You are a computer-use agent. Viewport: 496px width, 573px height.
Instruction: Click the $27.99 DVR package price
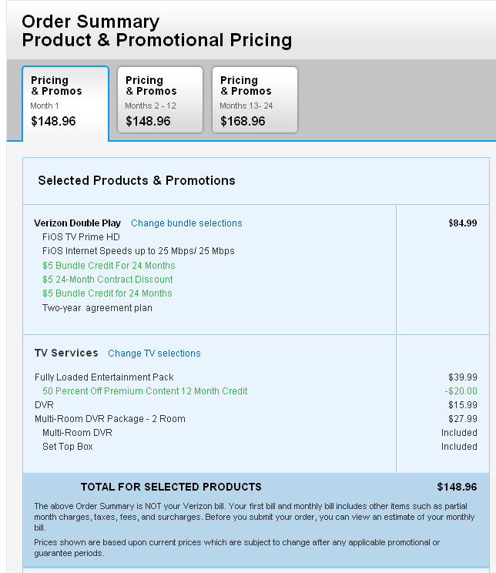click(x=462, y=419)
